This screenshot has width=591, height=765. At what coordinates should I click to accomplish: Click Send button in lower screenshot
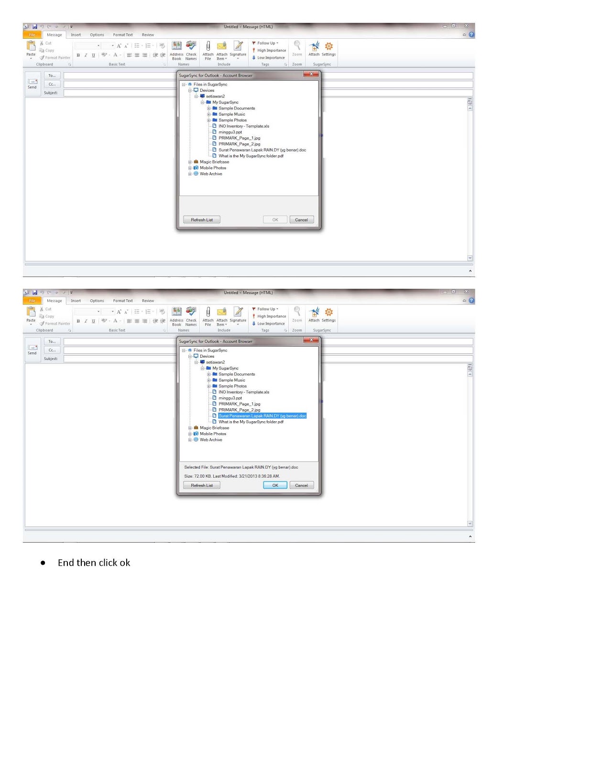32,350
